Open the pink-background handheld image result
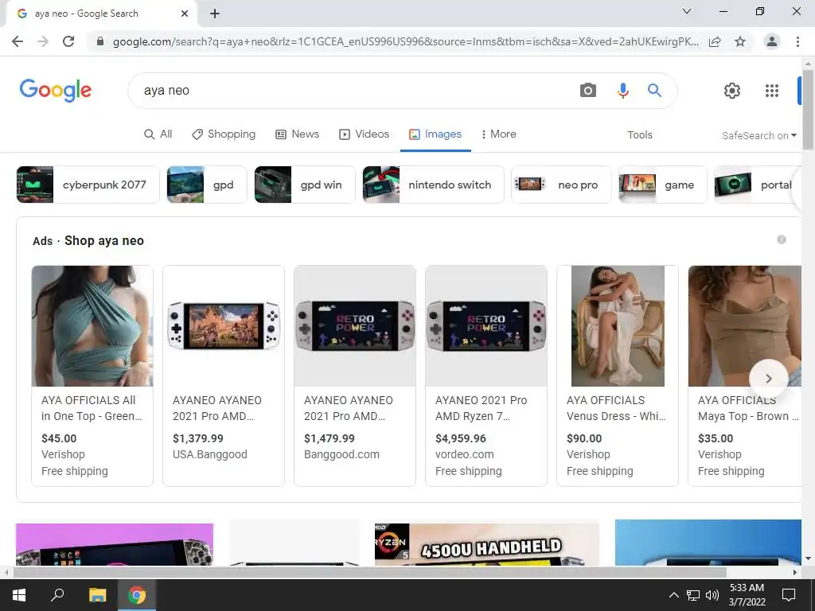 click(115, 544)
